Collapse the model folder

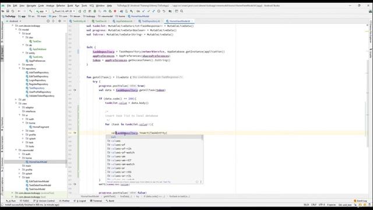(x=16, y=30)
